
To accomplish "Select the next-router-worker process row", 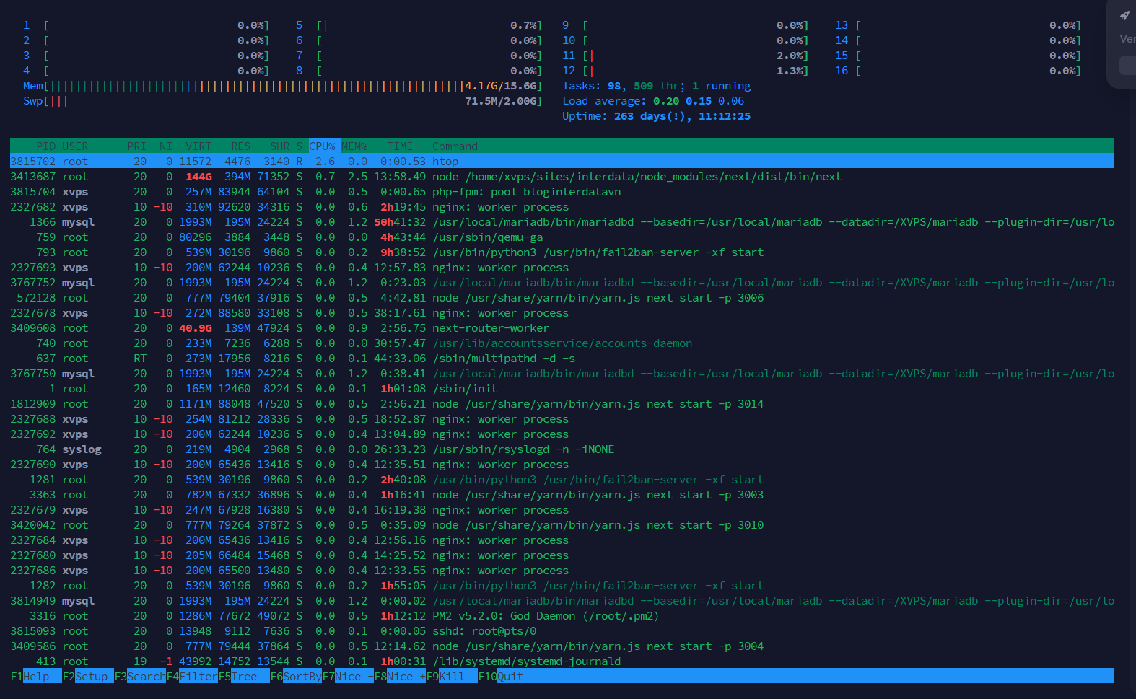I will click(x=562, y=328).
